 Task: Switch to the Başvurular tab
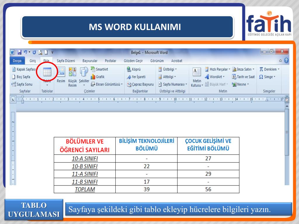point(90,61)
